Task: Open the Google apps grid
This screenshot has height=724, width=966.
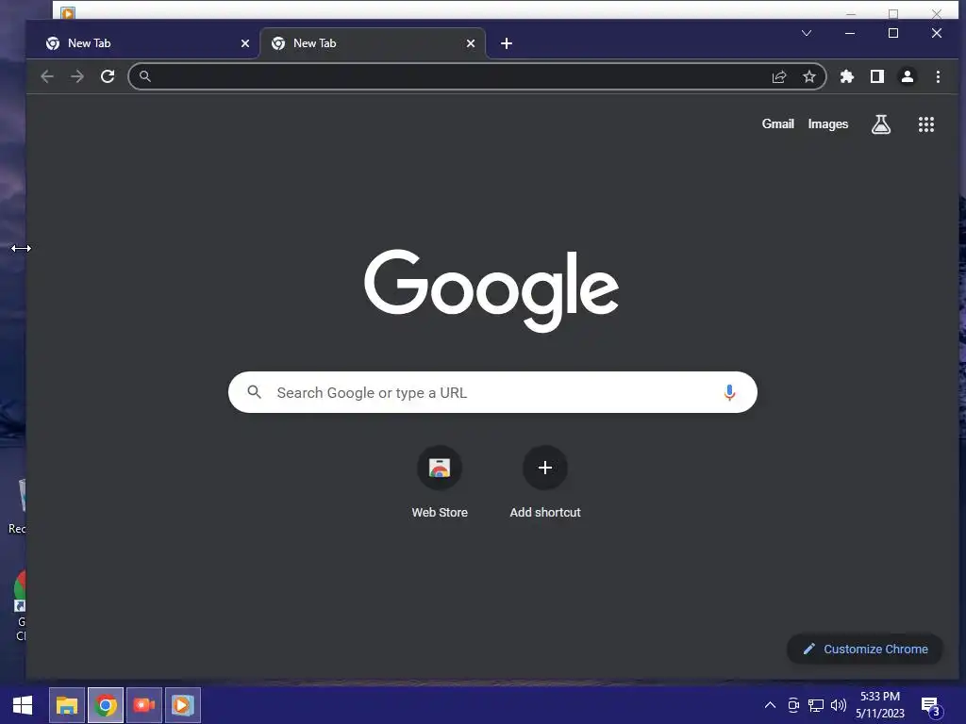Action: pyautogui.click(x=926, y=124)
